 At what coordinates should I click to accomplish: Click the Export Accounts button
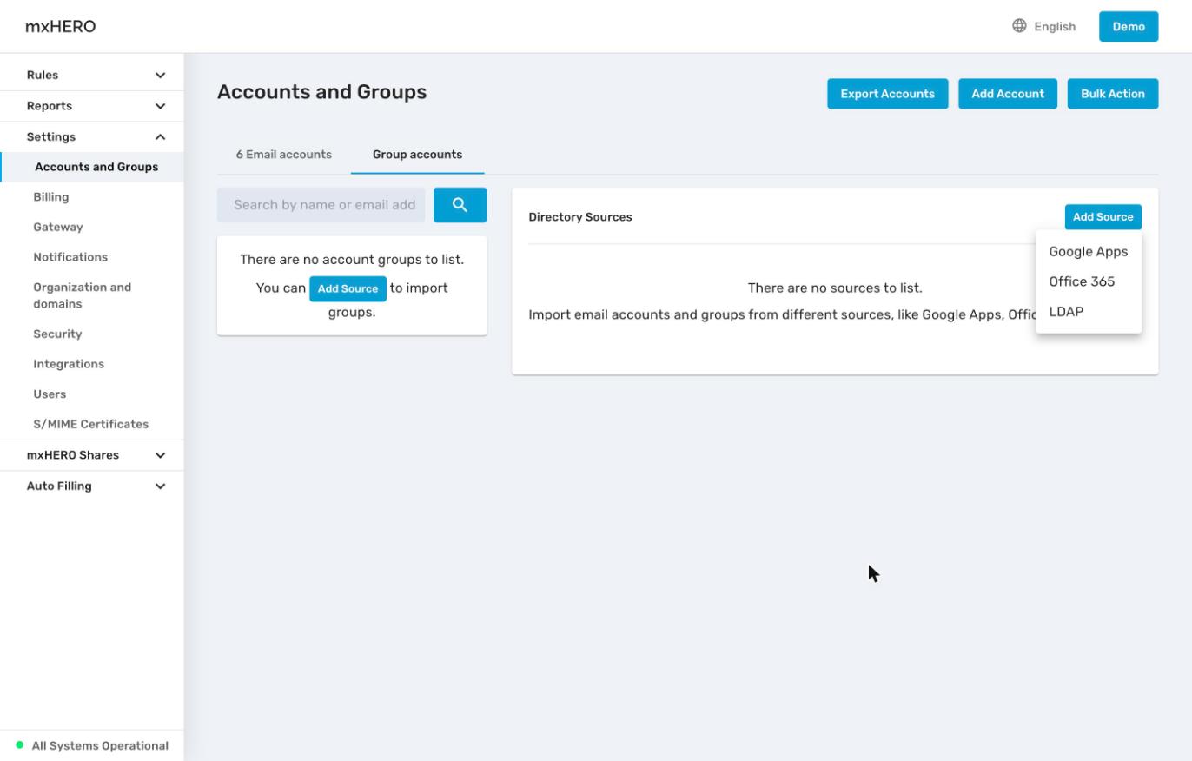pyautogui.click(x=887, y=94)
